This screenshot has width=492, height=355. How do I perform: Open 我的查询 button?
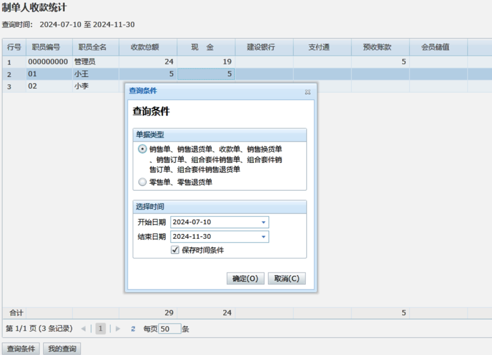coord(62,349)
